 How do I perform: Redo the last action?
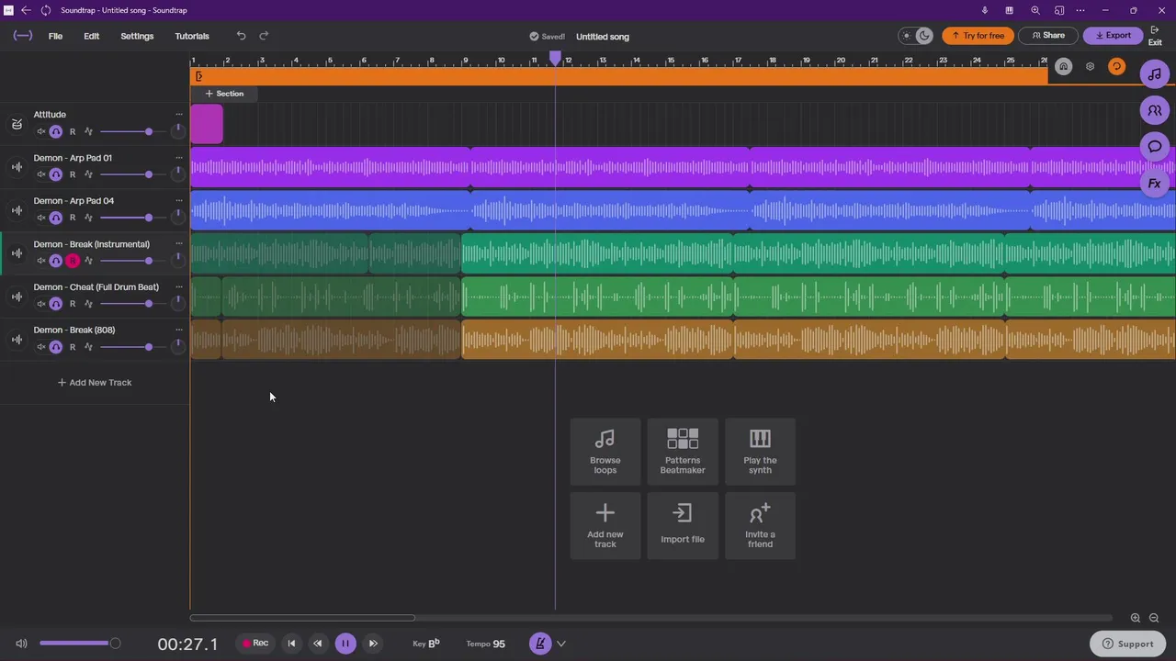264,36
